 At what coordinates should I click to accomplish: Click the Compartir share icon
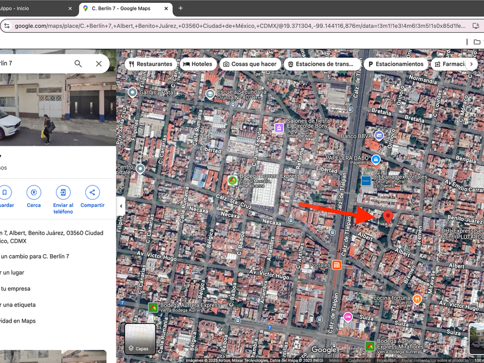(92, 192)
